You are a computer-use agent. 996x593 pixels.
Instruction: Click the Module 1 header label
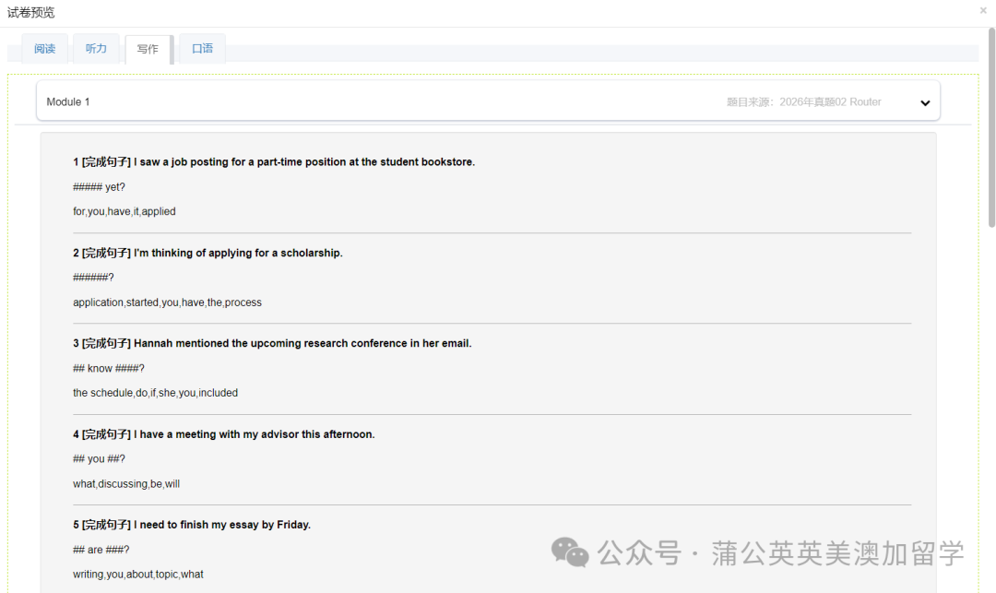[x=68, y=102]
